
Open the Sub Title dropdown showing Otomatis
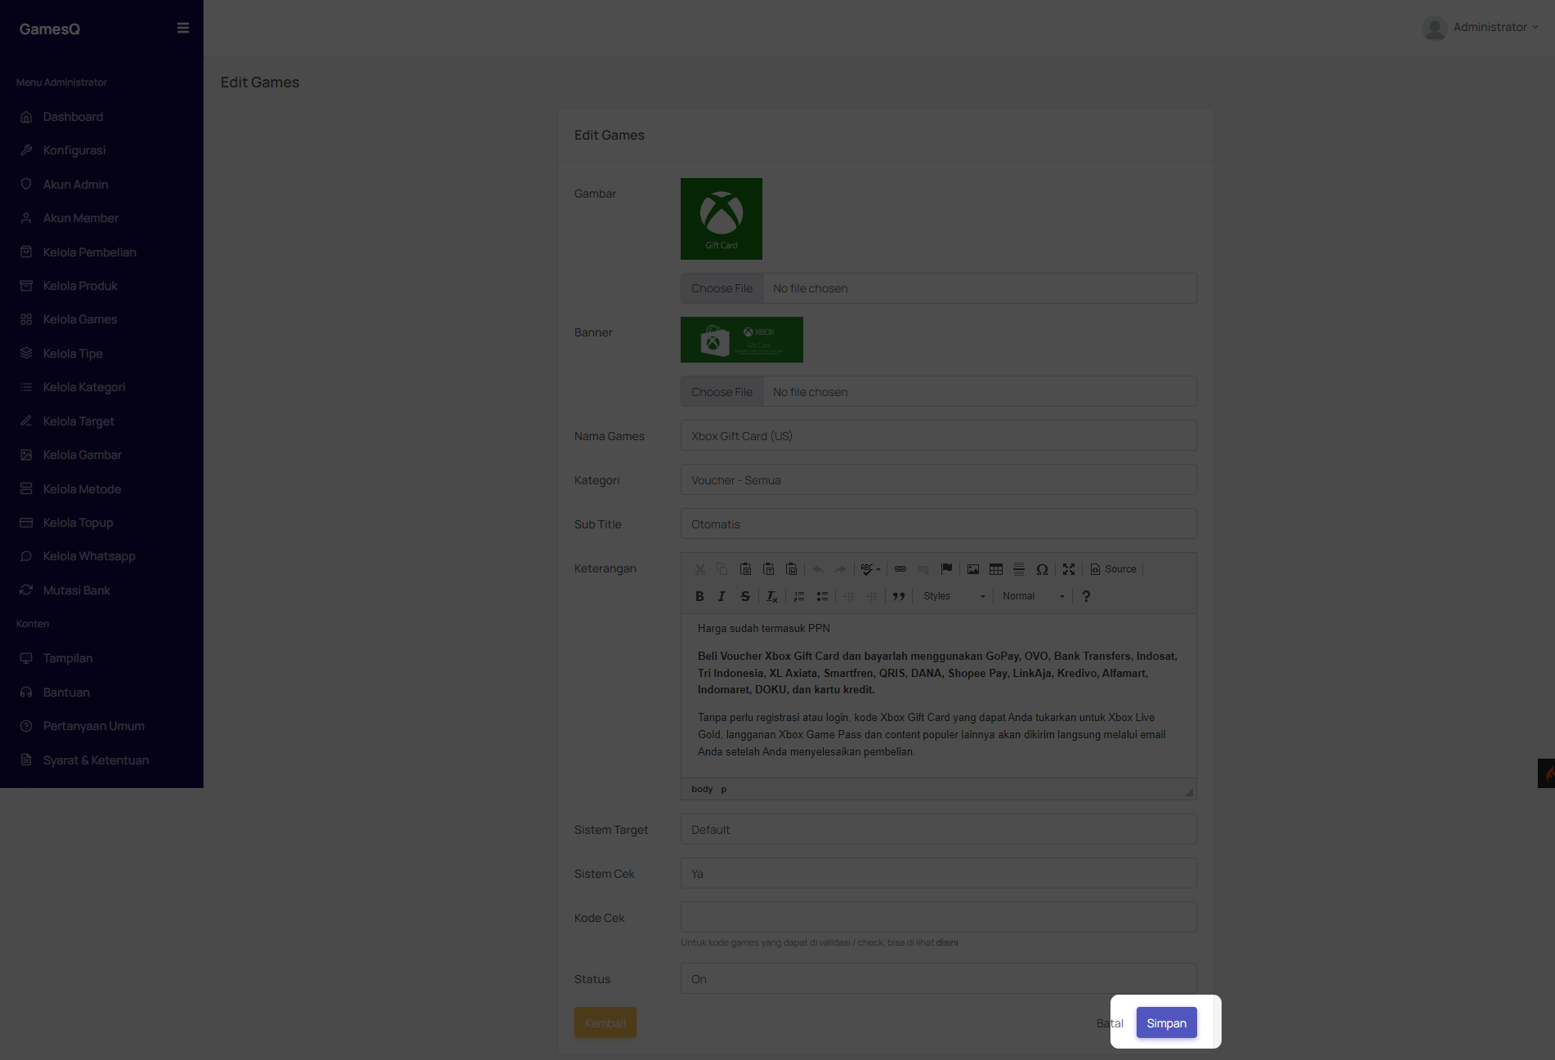coord(939,524)
